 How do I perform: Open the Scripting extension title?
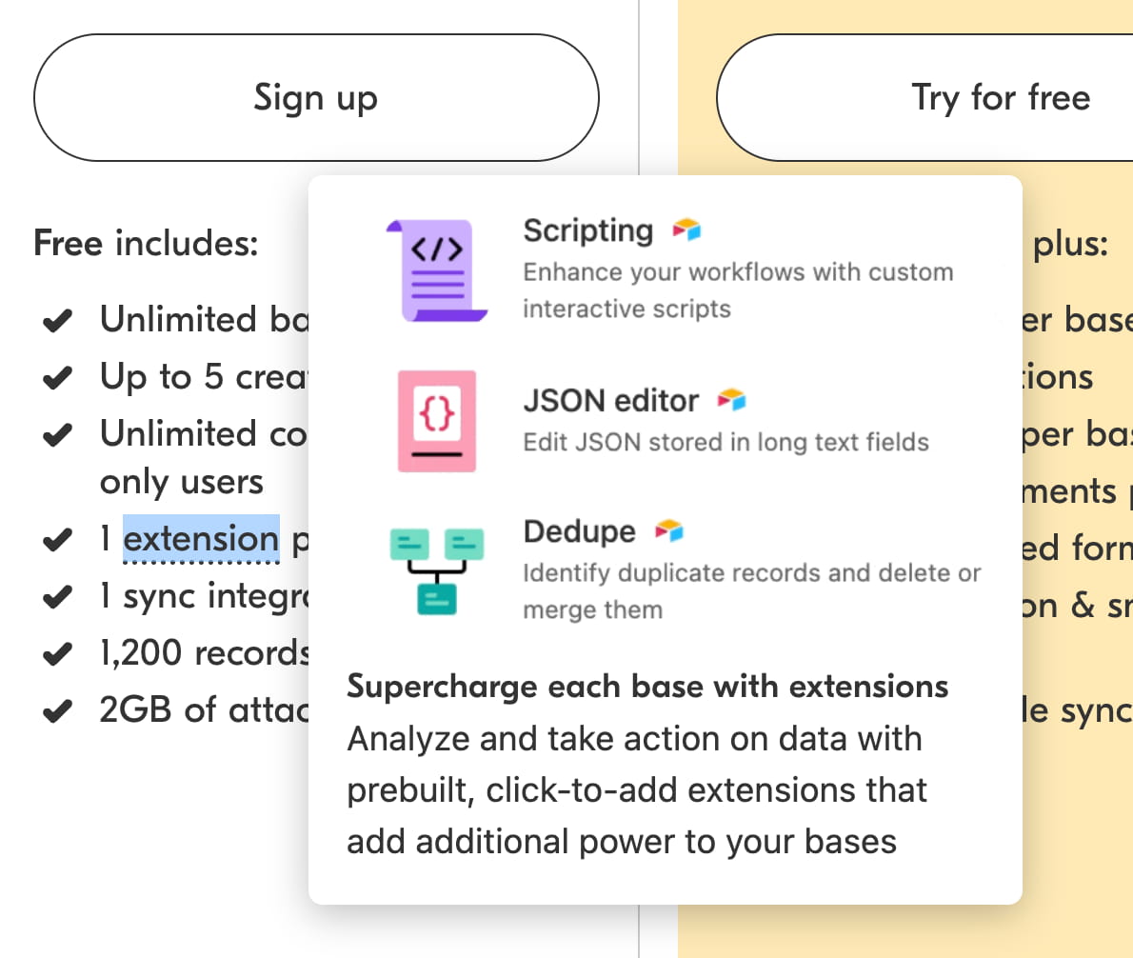point(587,230)
